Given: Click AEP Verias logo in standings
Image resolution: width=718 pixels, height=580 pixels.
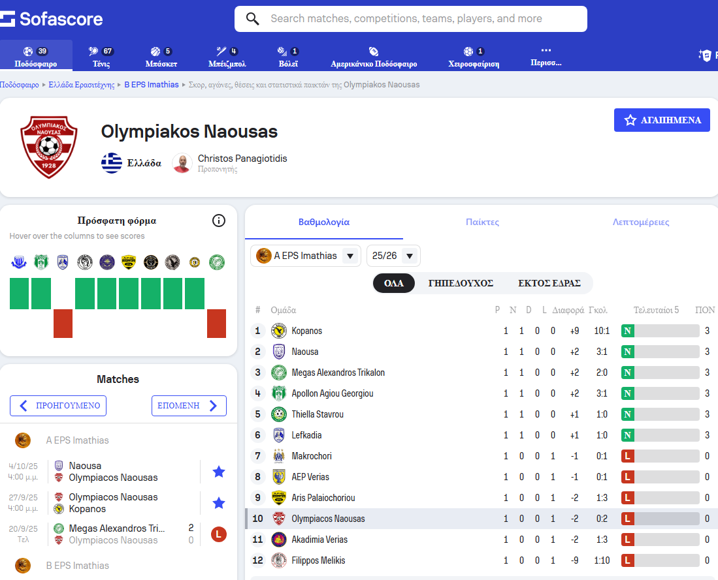Looking at the screenshot, I should coord(279,477).
